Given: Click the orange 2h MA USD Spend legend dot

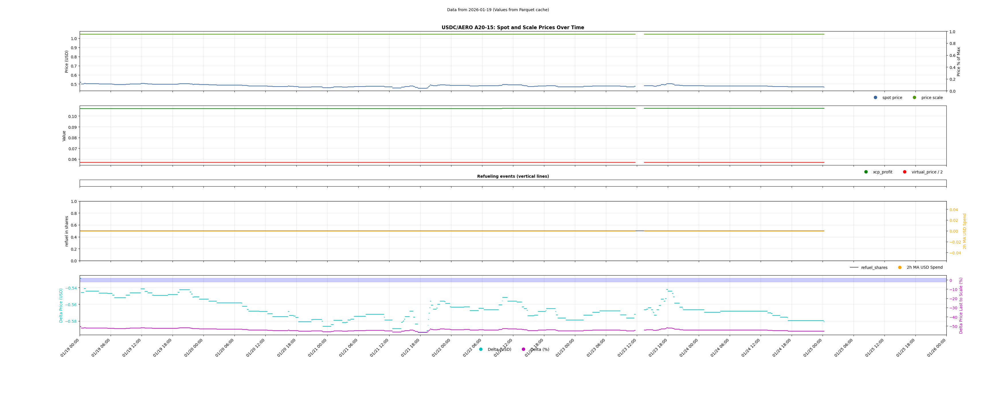Looking at the screenshot, I should tap(900, 268).
